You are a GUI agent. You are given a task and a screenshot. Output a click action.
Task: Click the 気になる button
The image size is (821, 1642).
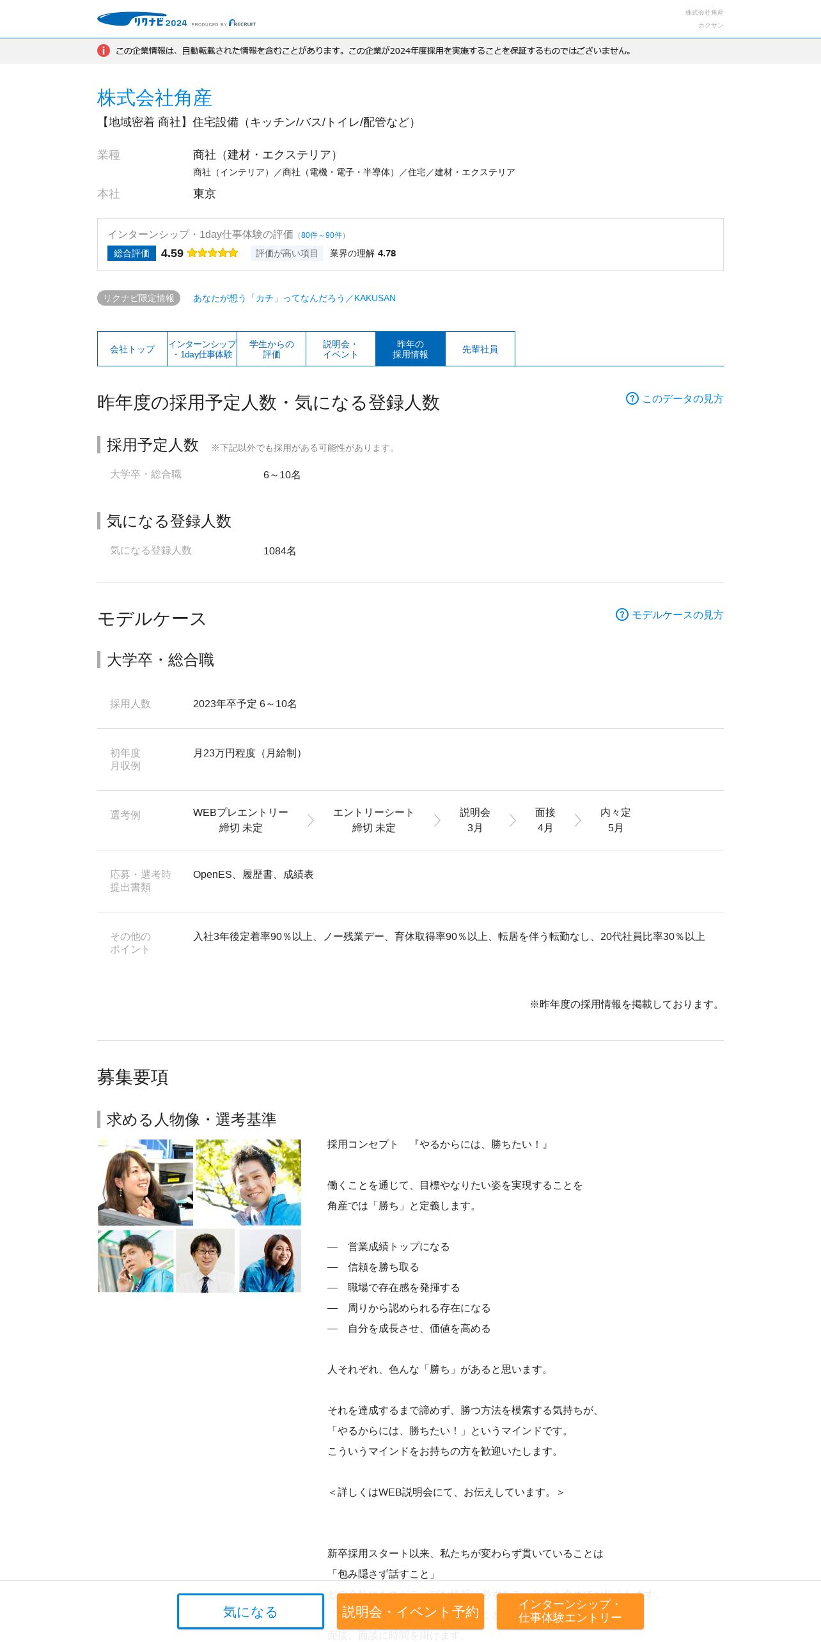coord(251,1611)
